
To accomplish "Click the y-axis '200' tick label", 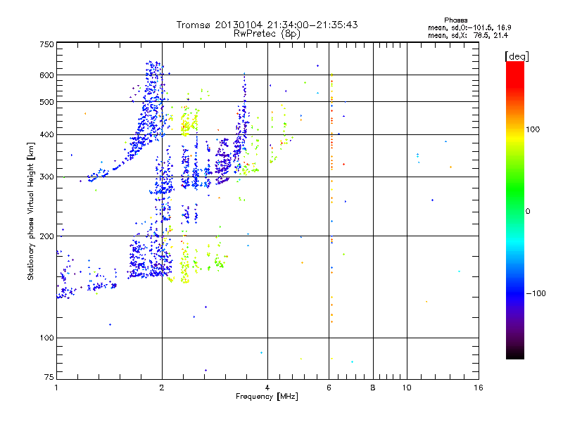I will tap(46, 236).
